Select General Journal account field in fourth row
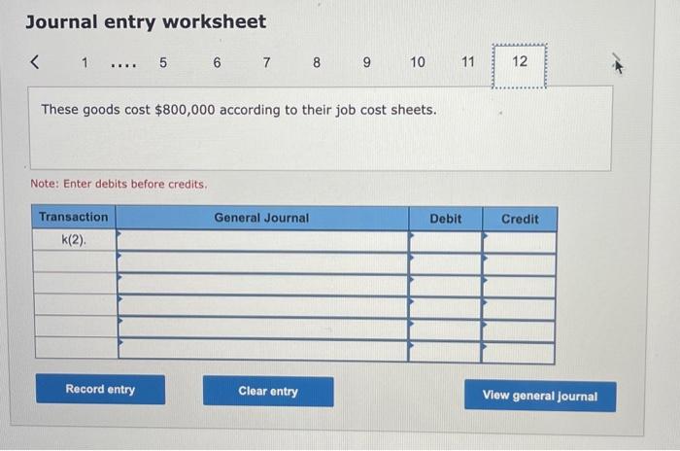The width and height of the screenshot is (680, 451). (262, 306)
